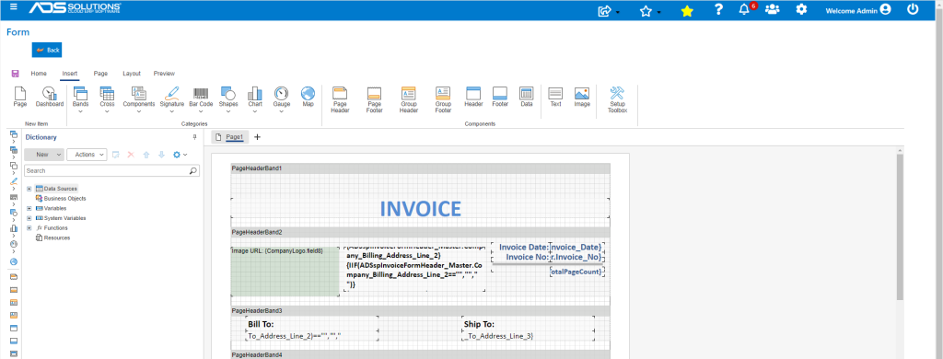
Task: Open the help question mark icon
Action: point(718,9)
